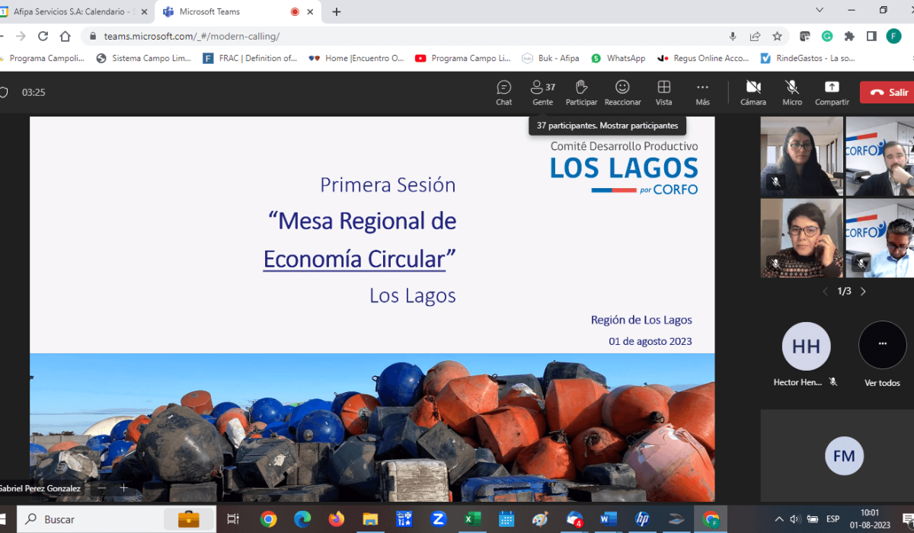Unmute the Micro microphone
This screenshot has width=914, height=533.
[x=792, y=92]
